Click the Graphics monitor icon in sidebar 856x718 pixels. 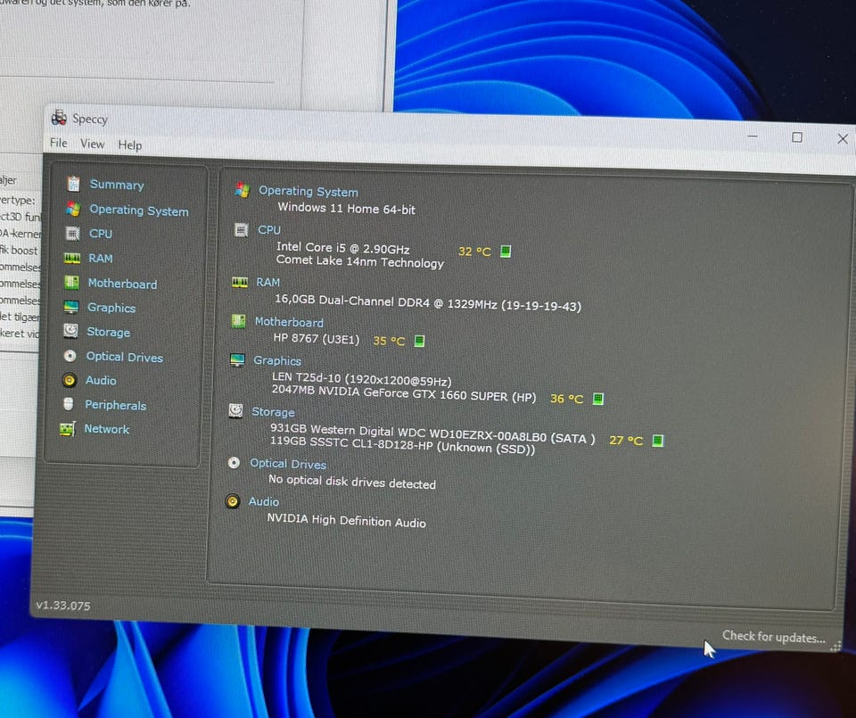click(71, 307)
